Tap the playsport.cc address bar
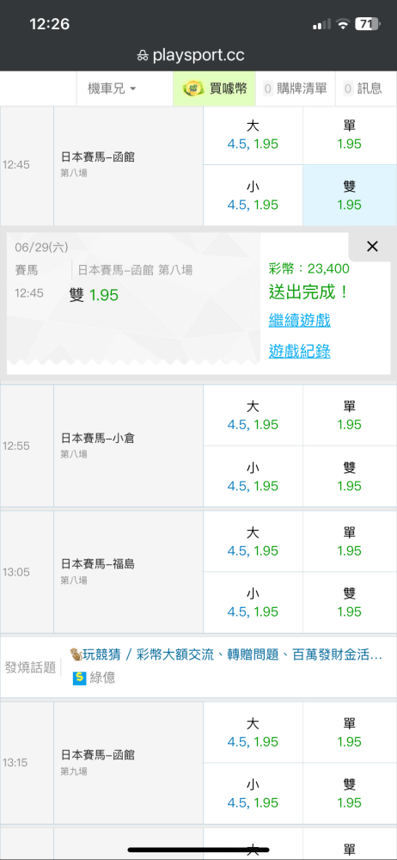This screenshot has width=397, height=860. pos(198,55)
